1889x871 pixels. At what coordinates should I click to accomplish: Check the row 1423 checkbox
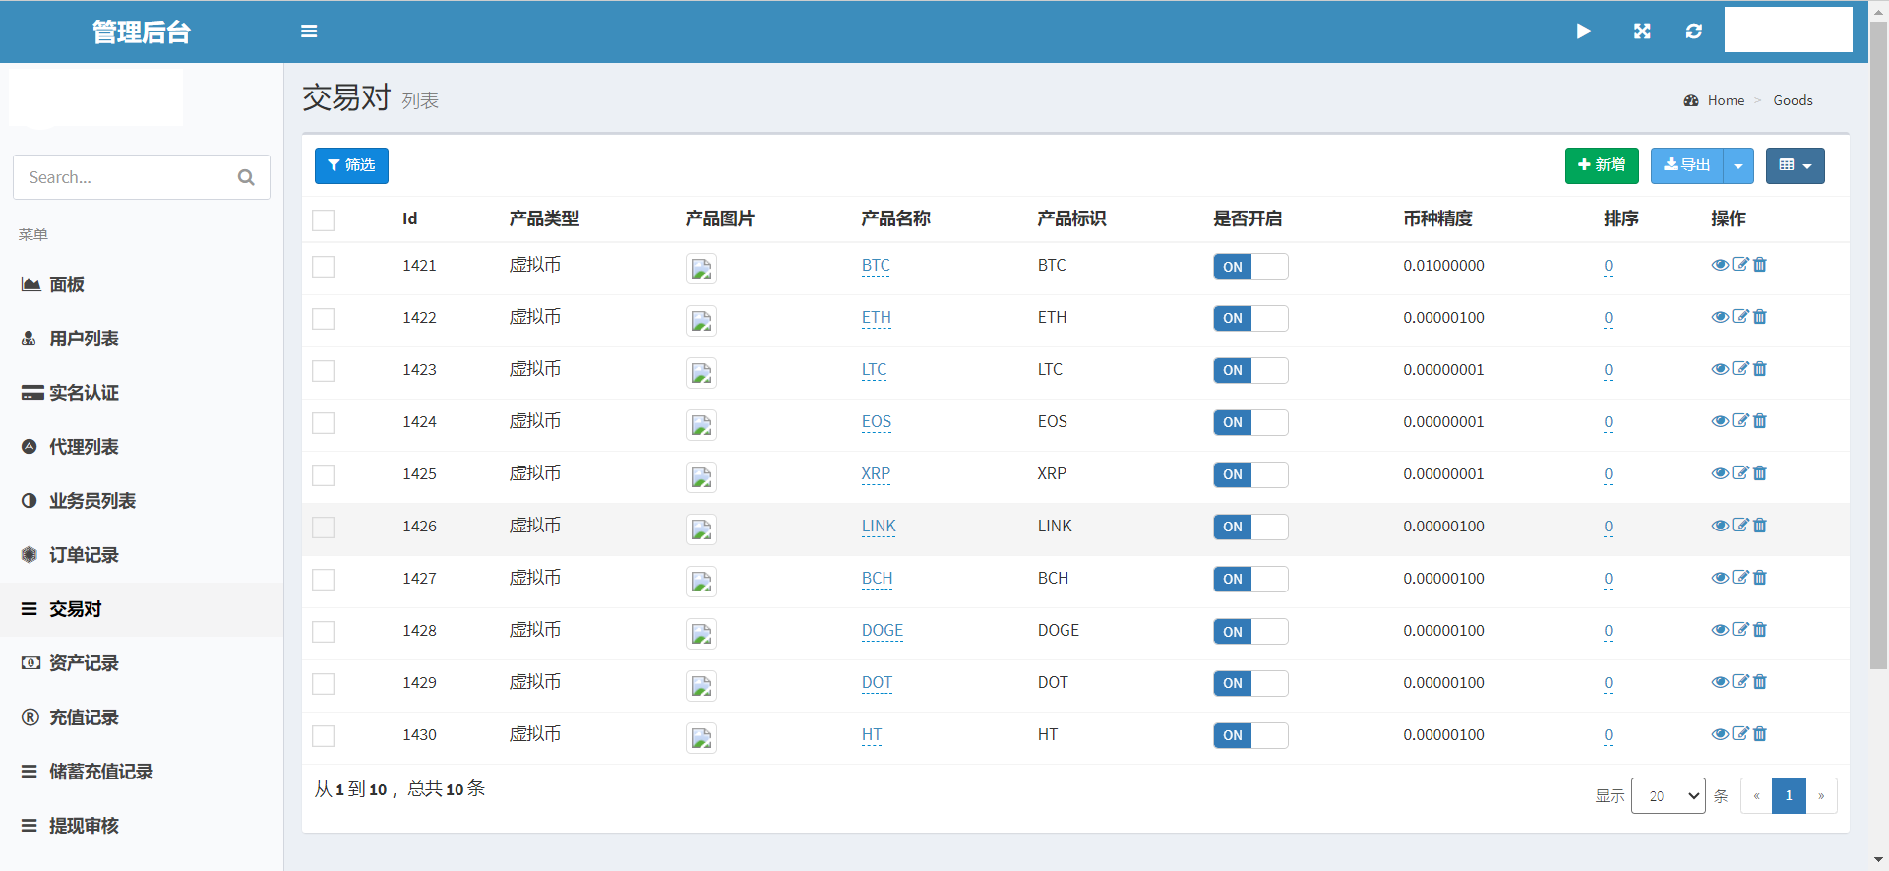click(323, 371)
